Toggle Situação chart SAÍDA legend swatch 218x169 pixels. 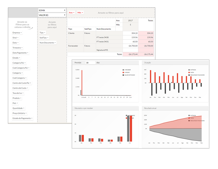(x=189, y=72)
